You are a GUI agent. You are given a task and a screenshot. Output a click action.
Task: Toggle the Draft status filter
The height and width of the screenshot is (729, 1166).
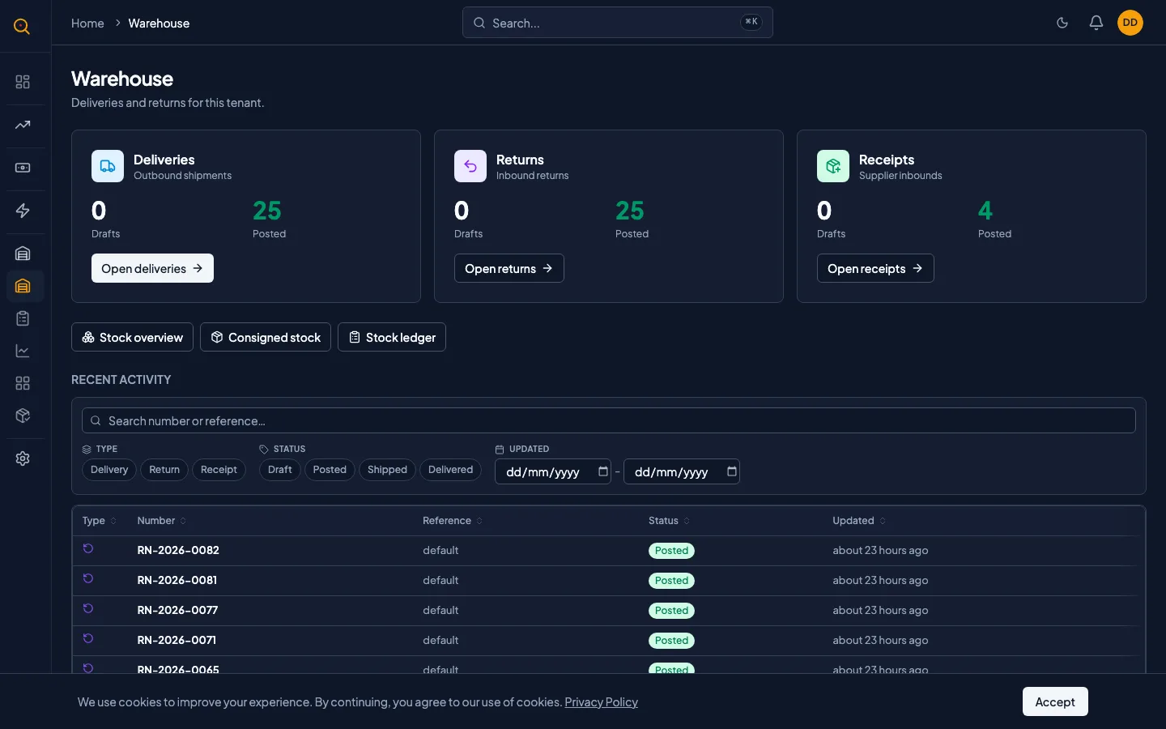click(x=280, y=470)
